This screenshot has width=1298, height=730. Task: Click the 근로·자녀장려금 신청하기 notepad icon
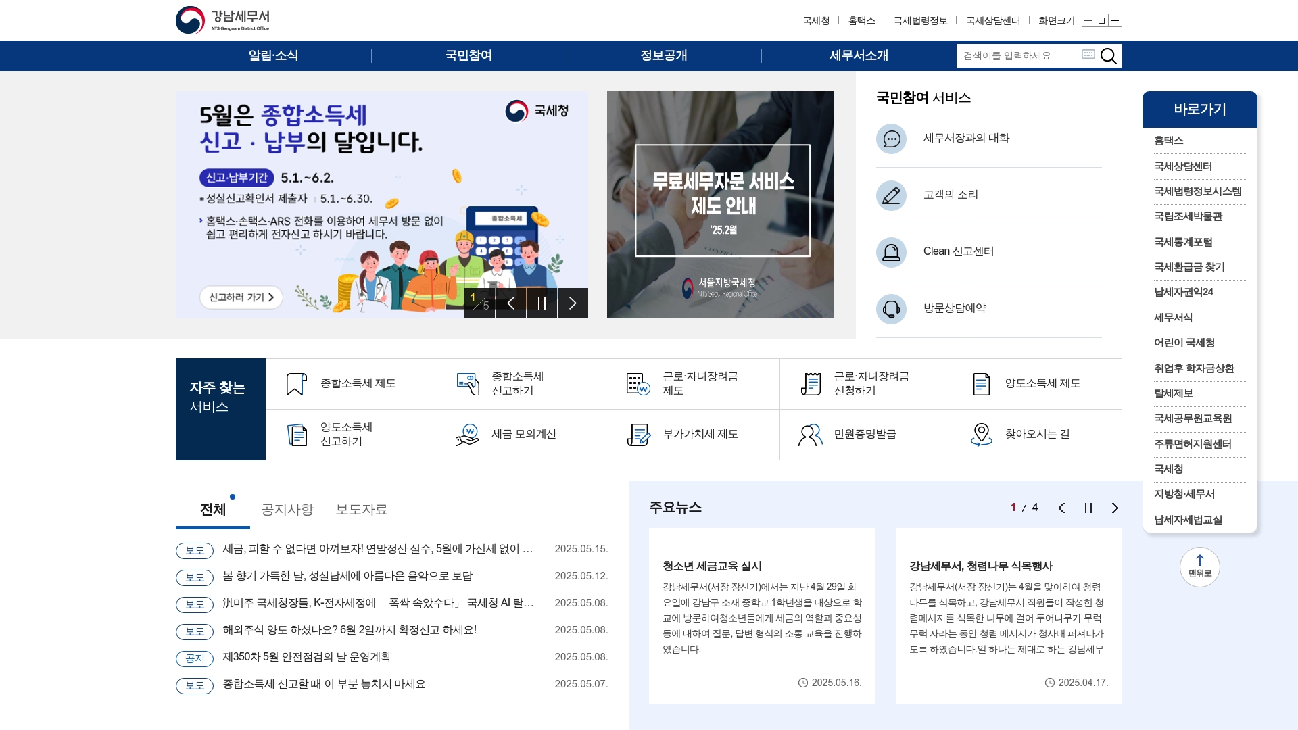point(811,383)
